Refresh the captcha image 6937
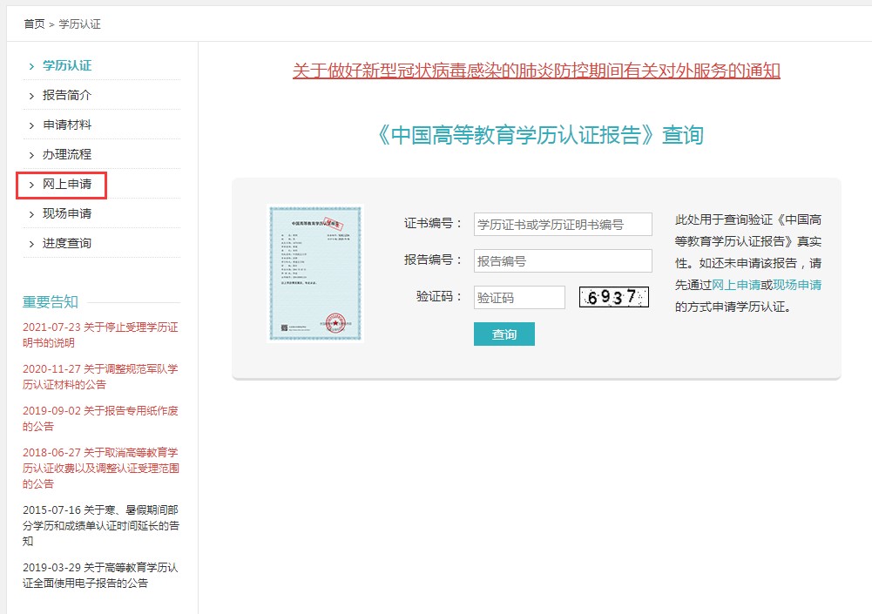Viewport: 872px width, 614px height. click(x=614, y=297)
